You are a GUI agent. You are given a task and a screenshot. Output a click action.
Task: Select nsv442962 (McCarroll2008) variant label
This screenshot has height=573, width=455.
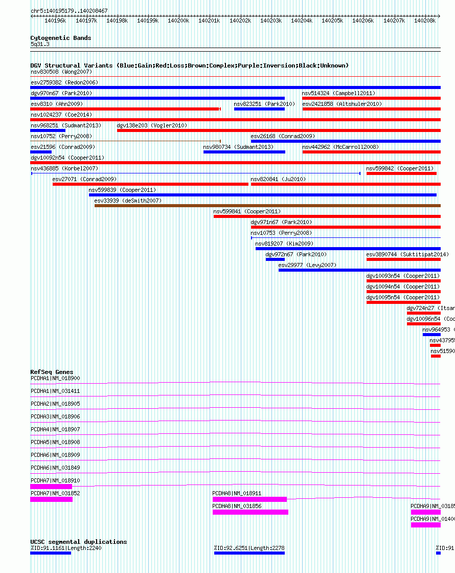[x=340, y=147]
